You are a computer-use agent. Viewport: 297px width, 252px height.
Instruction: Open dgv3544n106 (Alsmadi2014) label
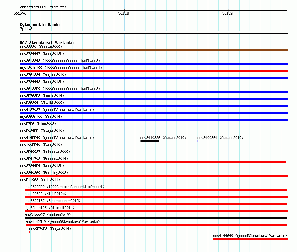[49, 208]
